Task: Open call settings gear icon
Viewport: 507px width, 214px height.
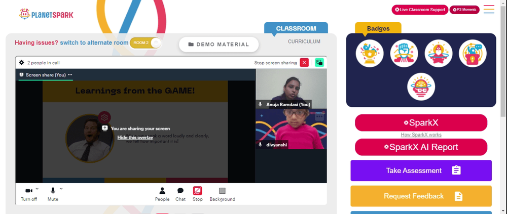Action: (22, 63)
